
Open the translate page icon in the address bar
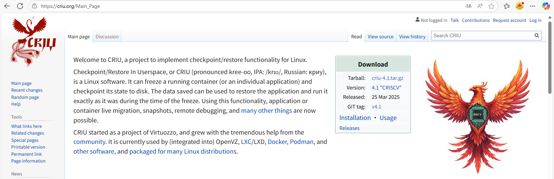pyautogui.click(x=468, y=6)
